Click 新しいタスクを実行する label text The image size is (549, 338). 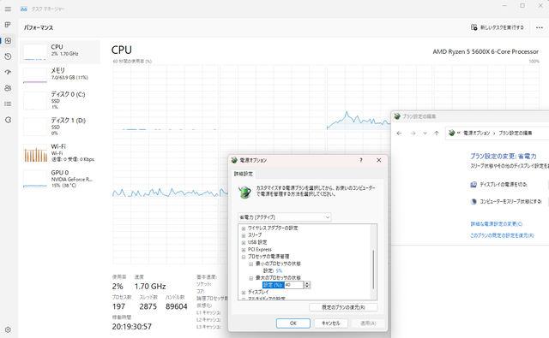point(502,27)
